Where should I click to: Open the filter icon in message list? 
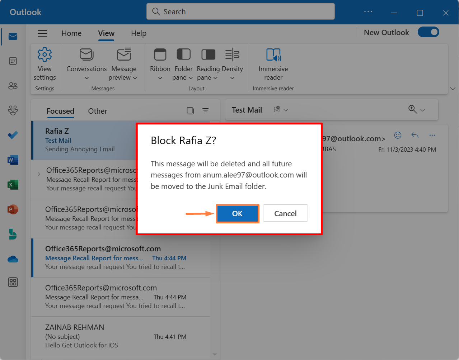[206, 110]
